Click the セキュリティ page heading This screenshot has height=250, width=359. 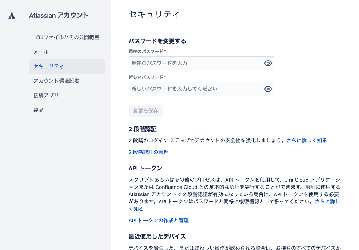tap(154, 14)
